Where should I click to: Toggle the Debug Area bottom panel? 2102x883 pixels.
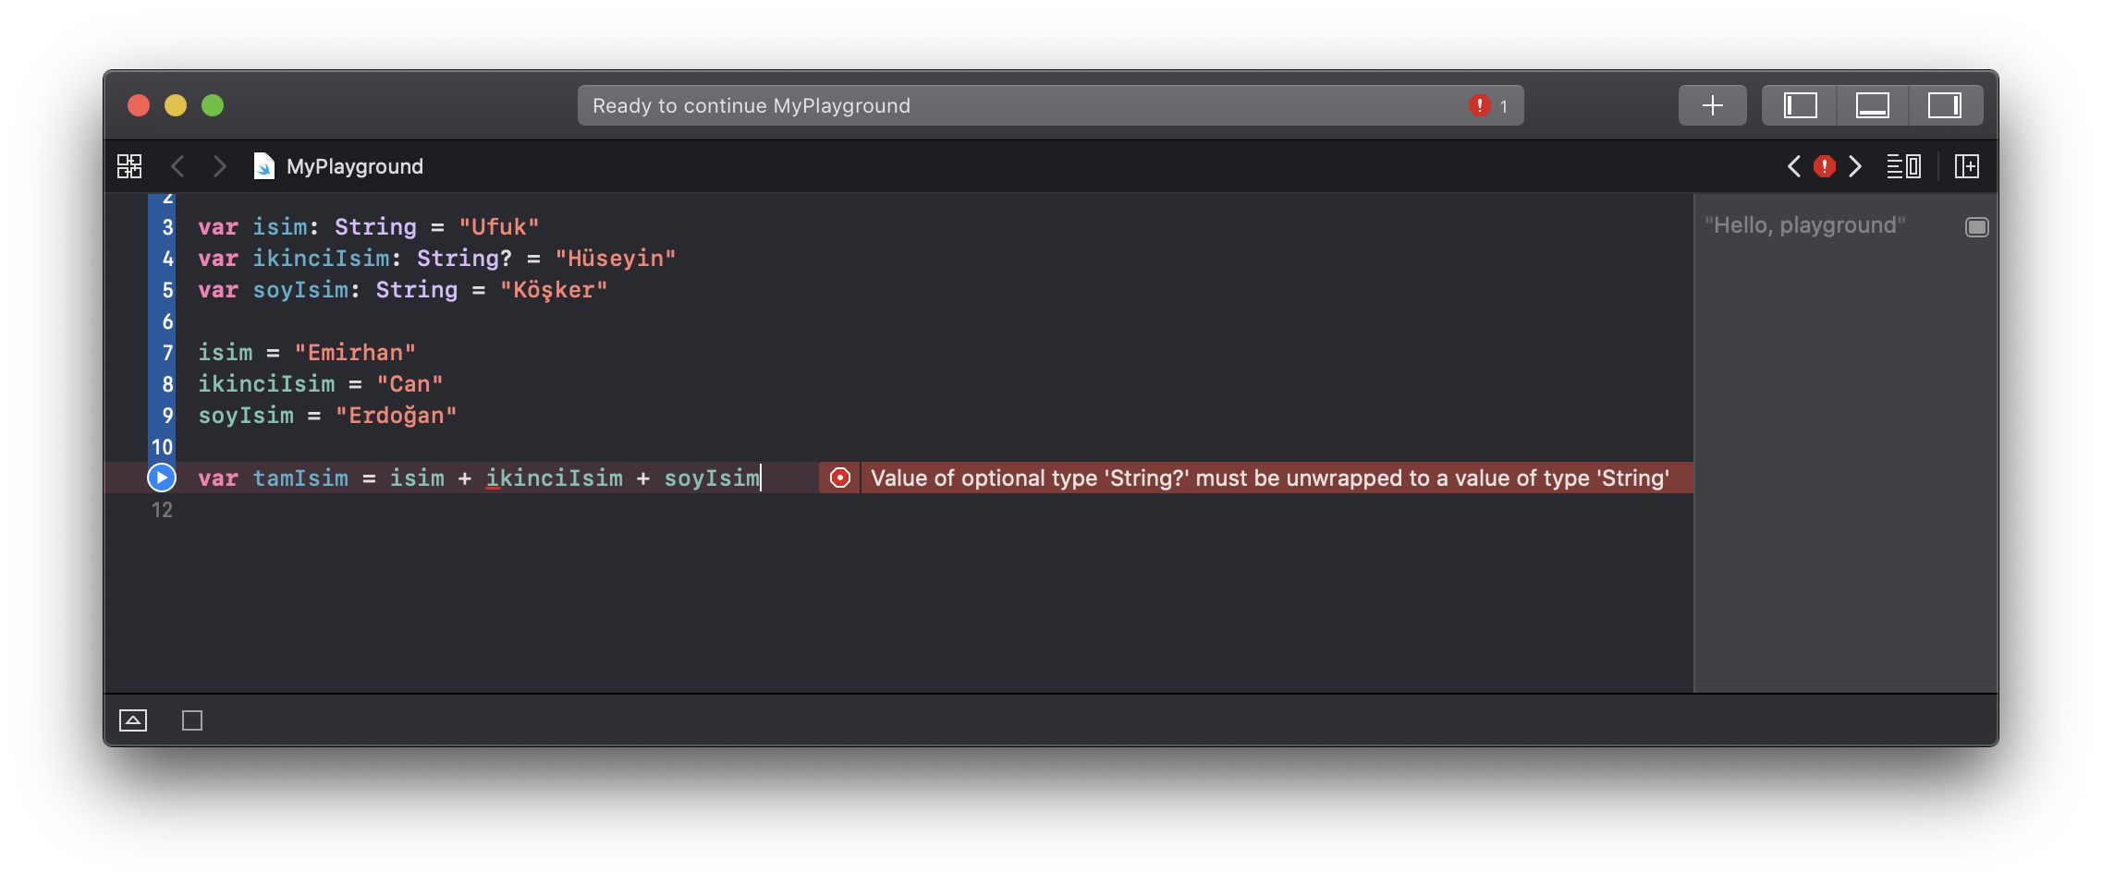[x=1872, y=105]
